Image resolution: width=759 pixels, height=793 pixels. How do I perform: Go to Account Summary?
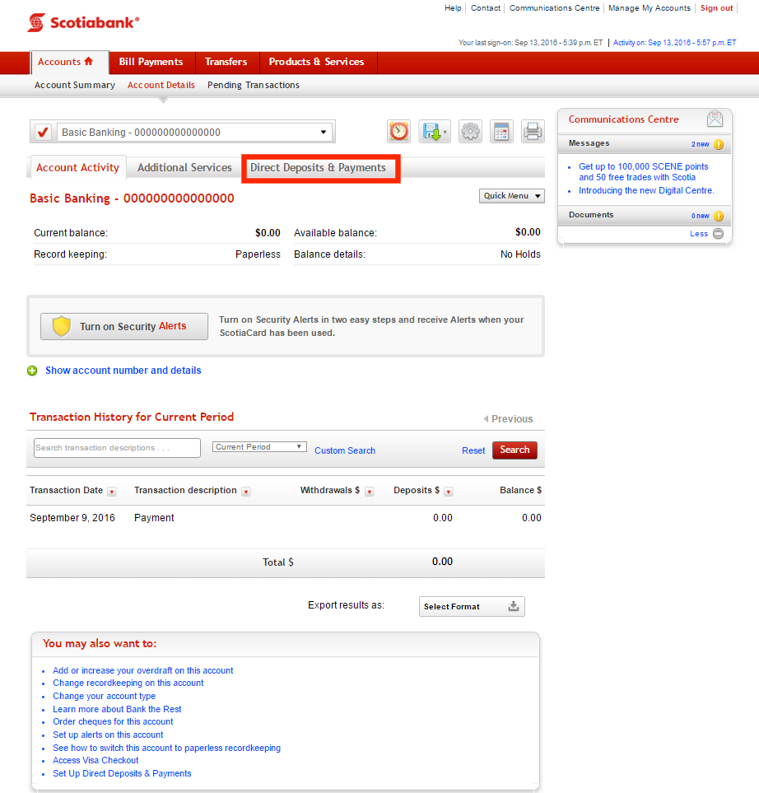tap(75, 85)
